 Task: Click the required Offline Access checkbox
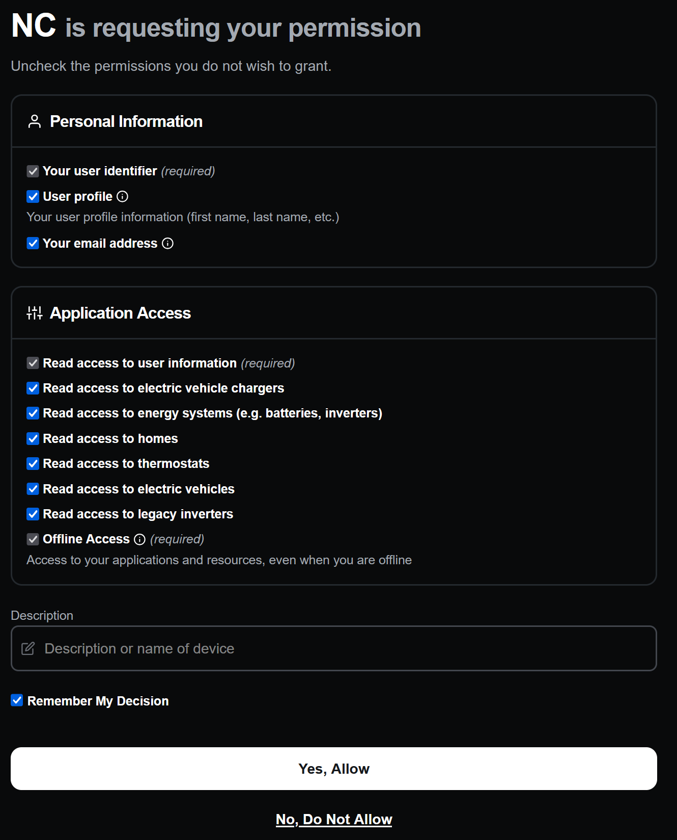point(33,539)
